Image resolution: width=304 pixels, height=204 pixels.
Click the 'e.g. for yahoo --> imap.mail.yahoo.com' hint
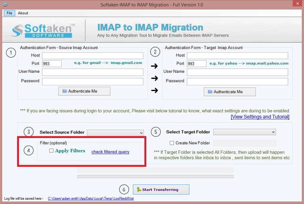[249, 63]
